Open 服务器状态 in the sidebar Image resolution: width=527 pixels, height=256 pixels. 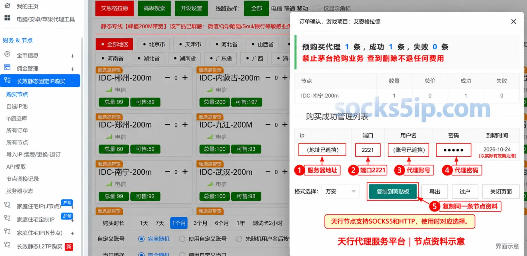pyautogui.click(x=20, y=190)
